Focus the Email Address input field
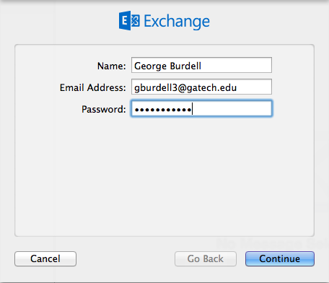 201,87
